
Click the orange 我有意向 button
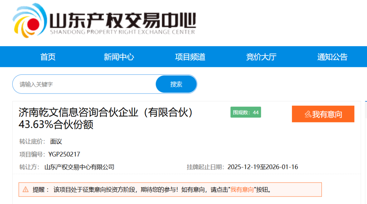pyautogui.click(x=323, y=114)
